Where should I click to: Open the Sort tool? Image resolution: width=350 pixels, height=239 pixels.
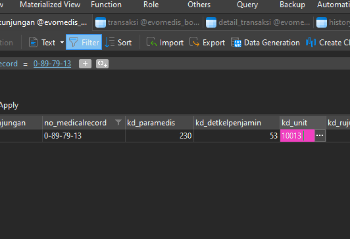pos(118,42)
